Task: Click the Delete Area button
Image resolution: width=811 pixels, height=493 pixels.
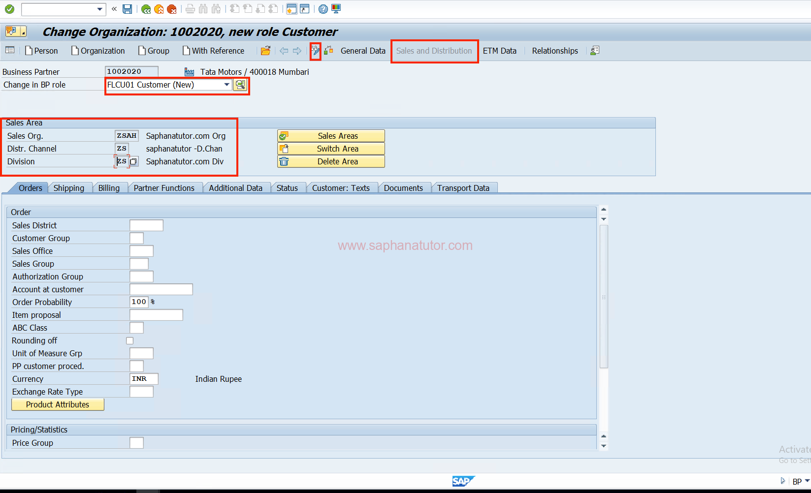Action: coord(331,161)
